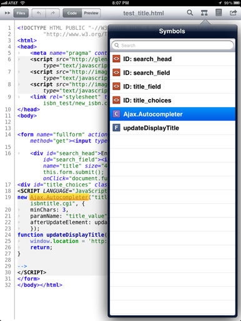241x321 pixels.
Task: Click line number 24 in the gutter
Action: click(8, 235)
